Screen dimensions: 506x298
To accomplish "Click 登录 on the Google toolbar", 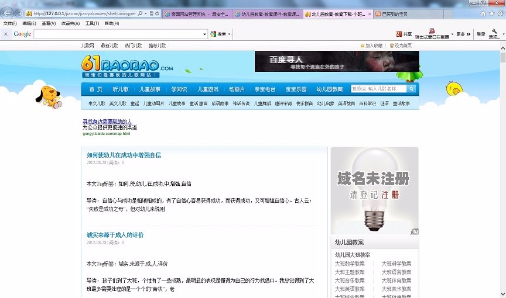I will [x=481, y=34].
